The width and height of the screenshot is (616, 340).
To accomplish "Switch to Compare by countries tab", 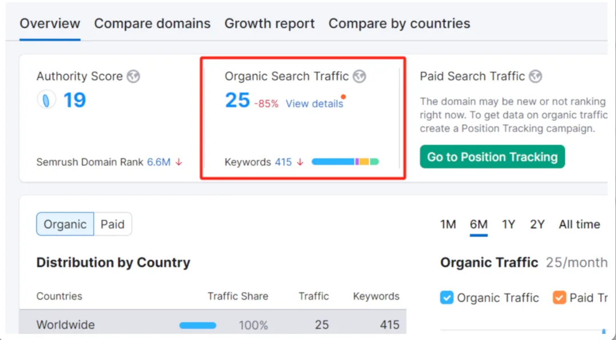I will [399, 24].
